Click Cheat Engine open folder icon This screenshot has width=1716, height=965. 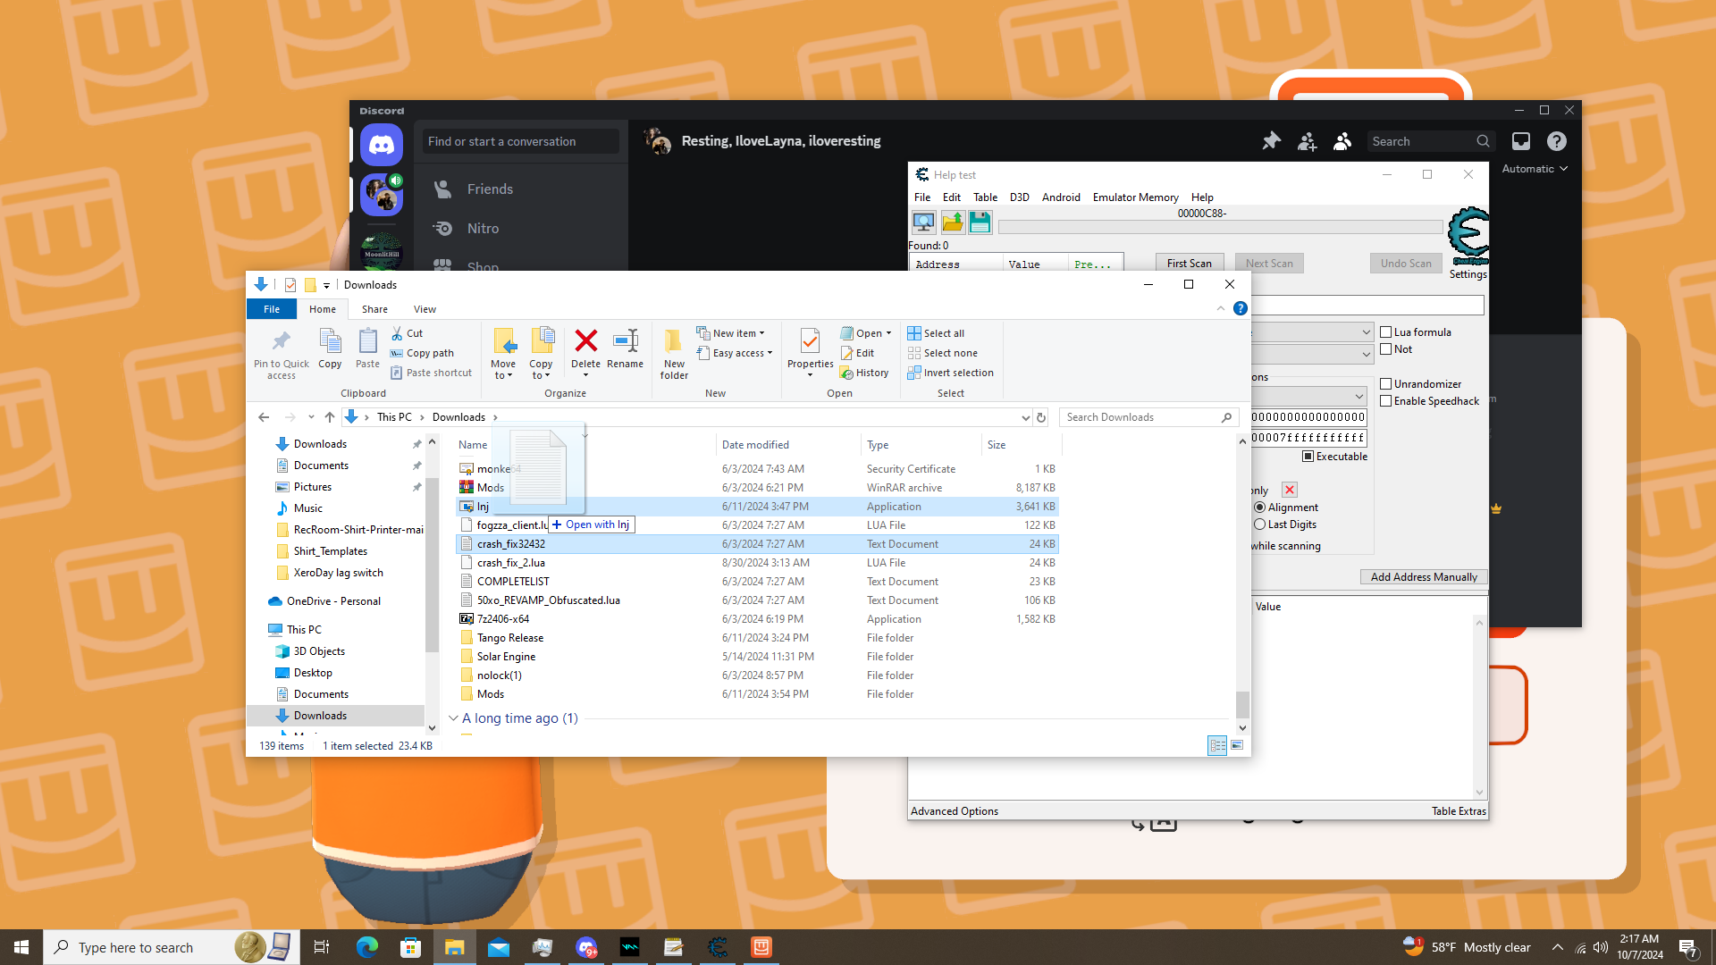point(952,222)
